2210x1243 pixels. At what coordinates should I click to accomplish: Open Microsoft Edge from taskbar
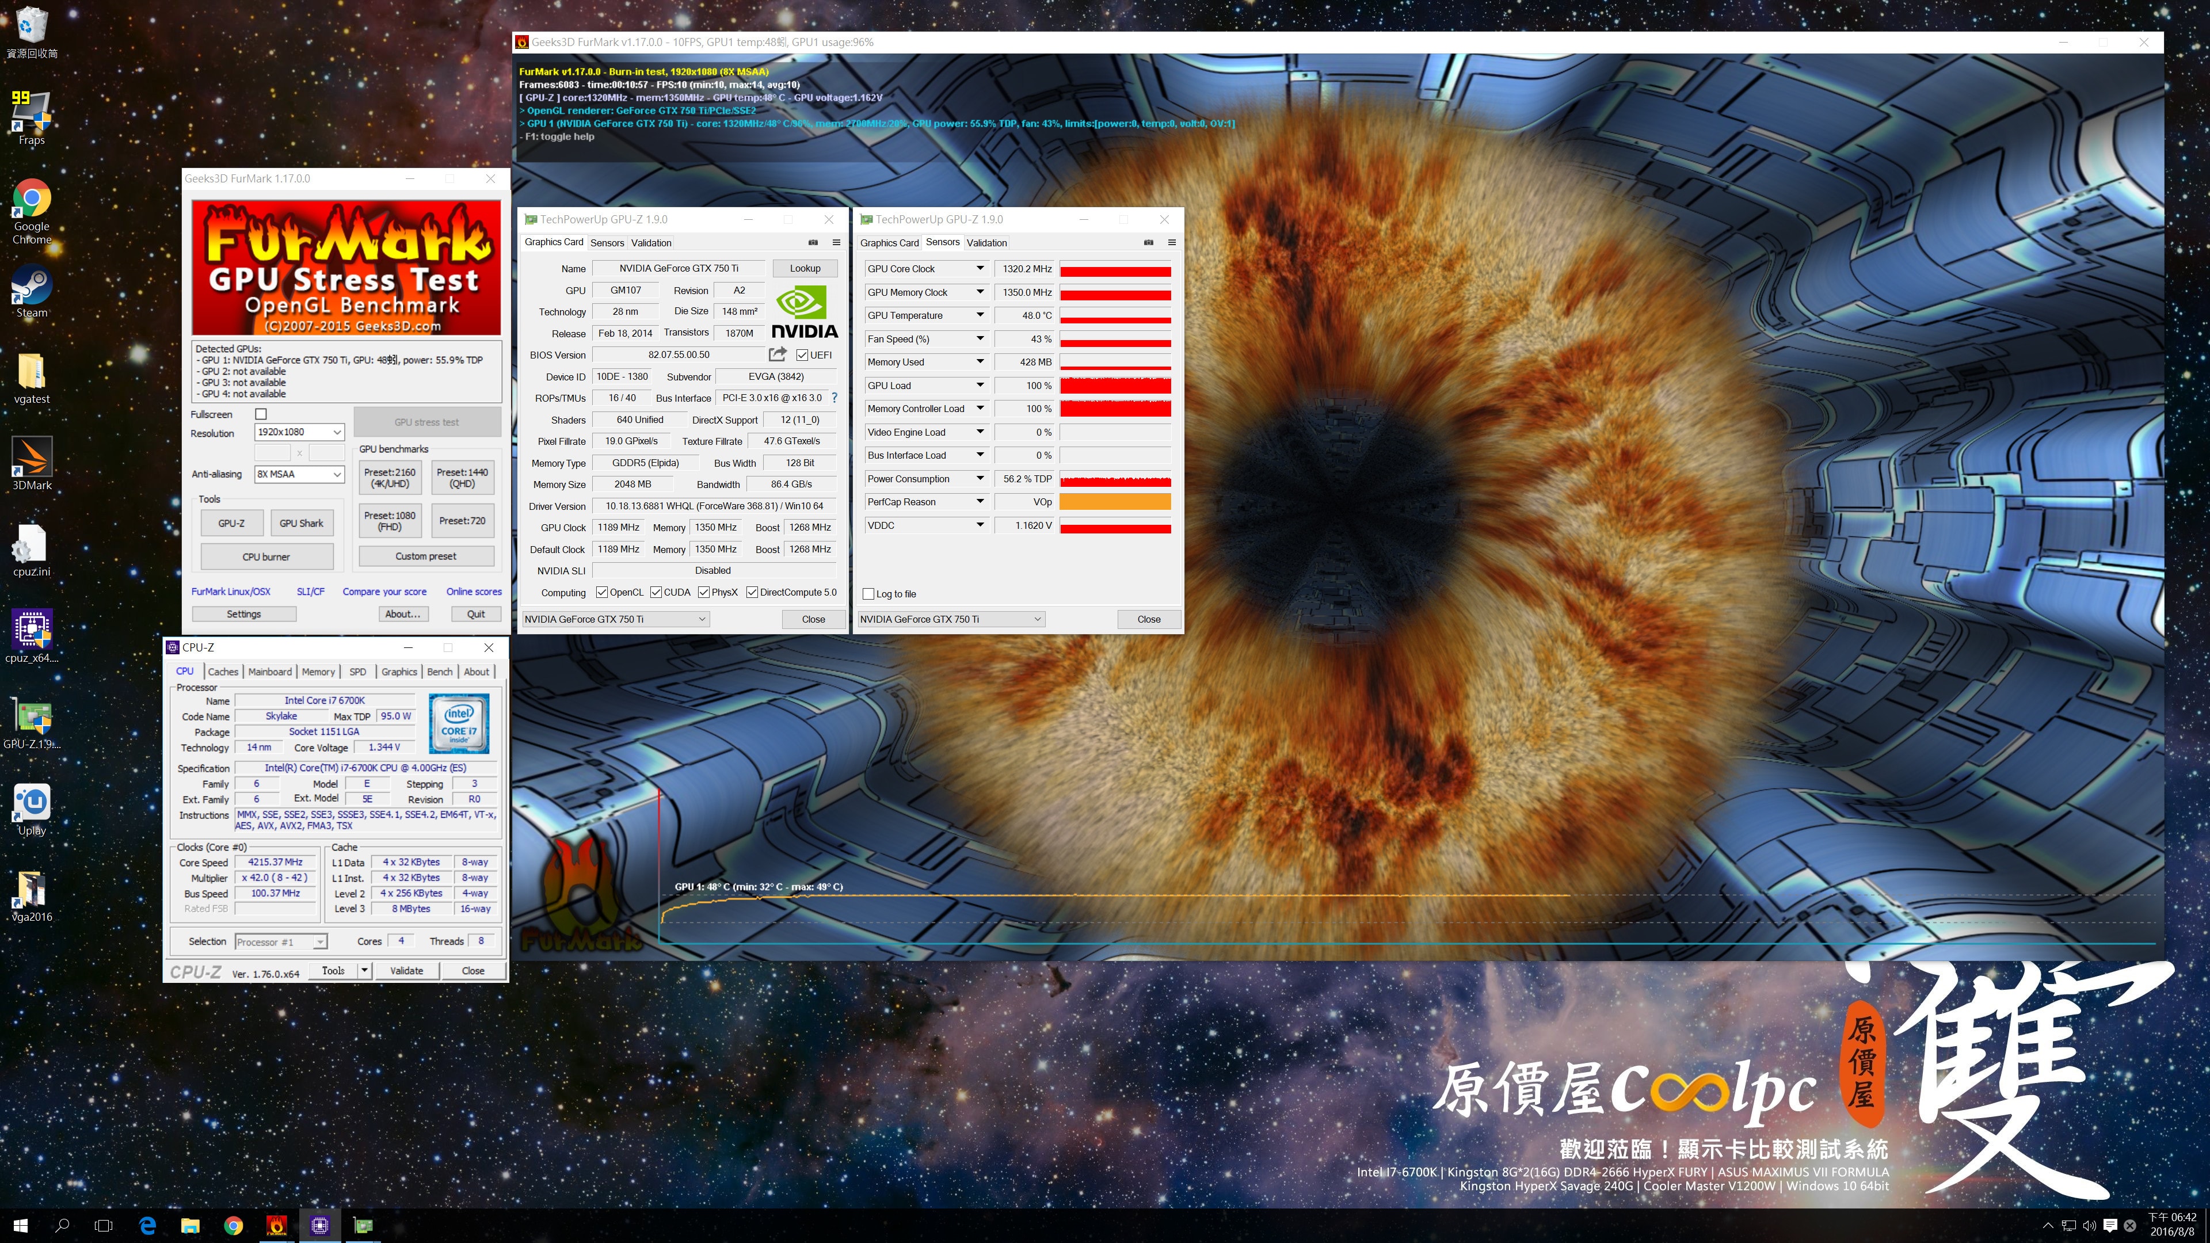pyautogui.click(x=147, y=1226)
